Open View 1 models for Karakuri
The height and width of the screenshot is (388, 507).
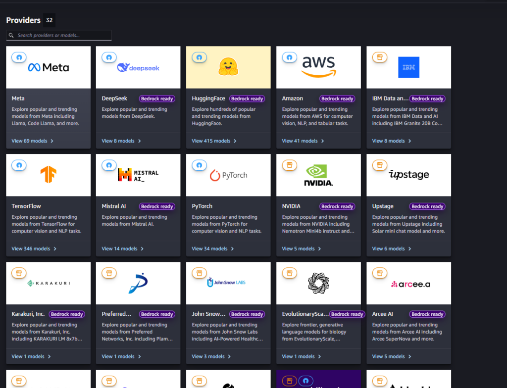pyautogui.click(x=31, y=356)
